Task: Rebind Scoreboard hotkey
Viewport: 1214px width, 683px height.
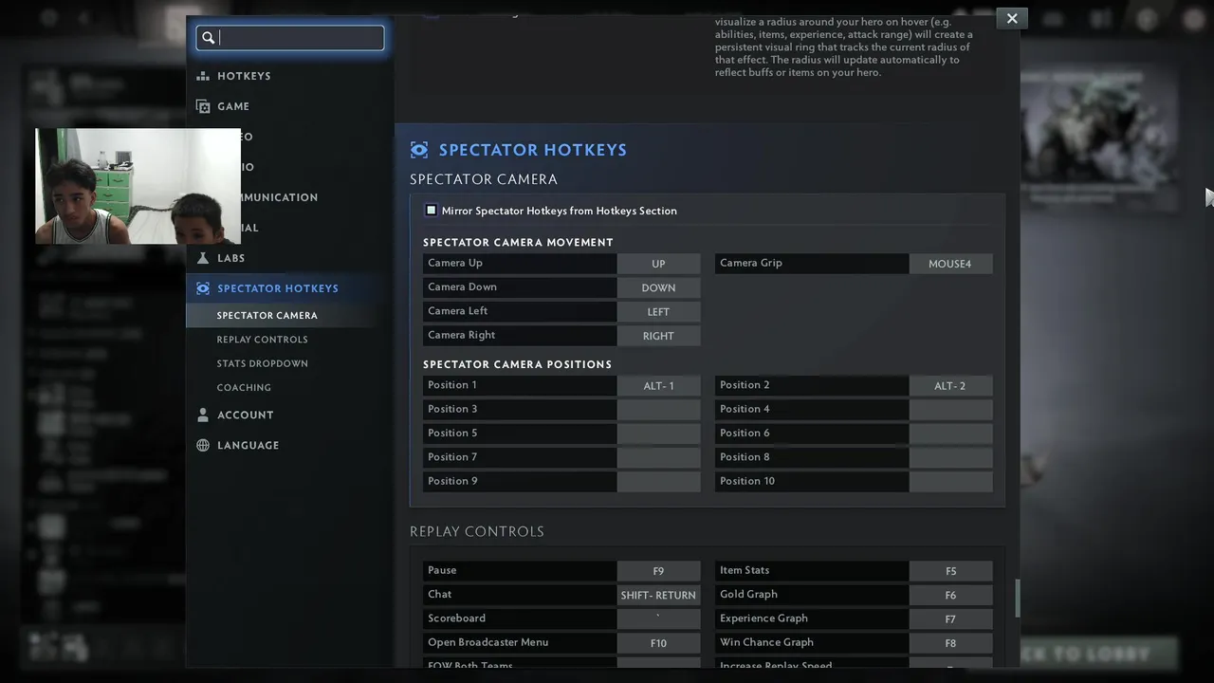Action: click(658, 618)
